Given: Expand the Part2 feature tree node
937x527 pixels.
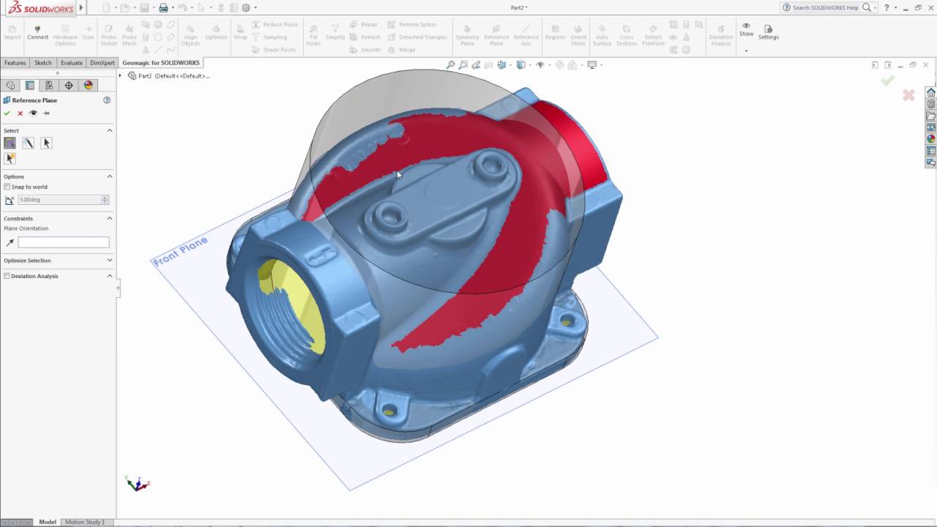Looking at the screenshot, I should click(121, 75).
